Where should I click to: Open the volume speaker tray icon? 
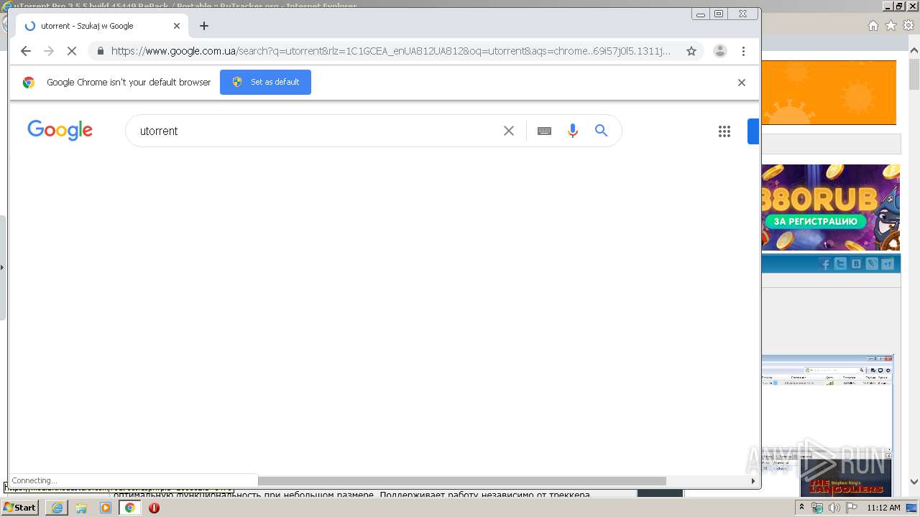834,508
